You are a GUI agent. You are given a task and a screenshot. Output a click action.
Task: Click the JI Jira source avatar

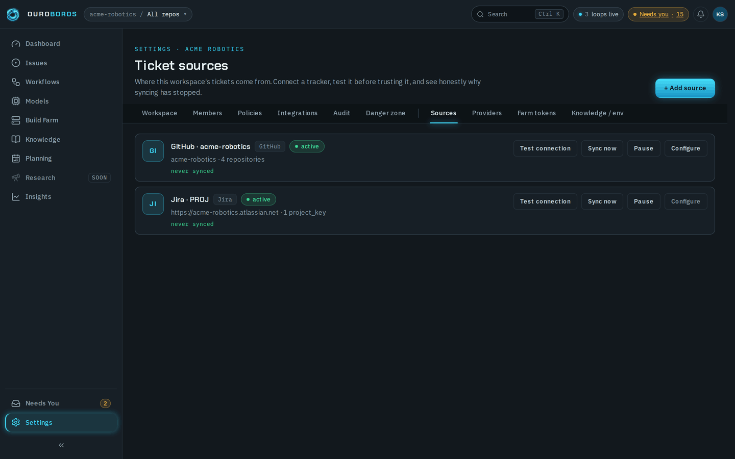tap(153, 204)
